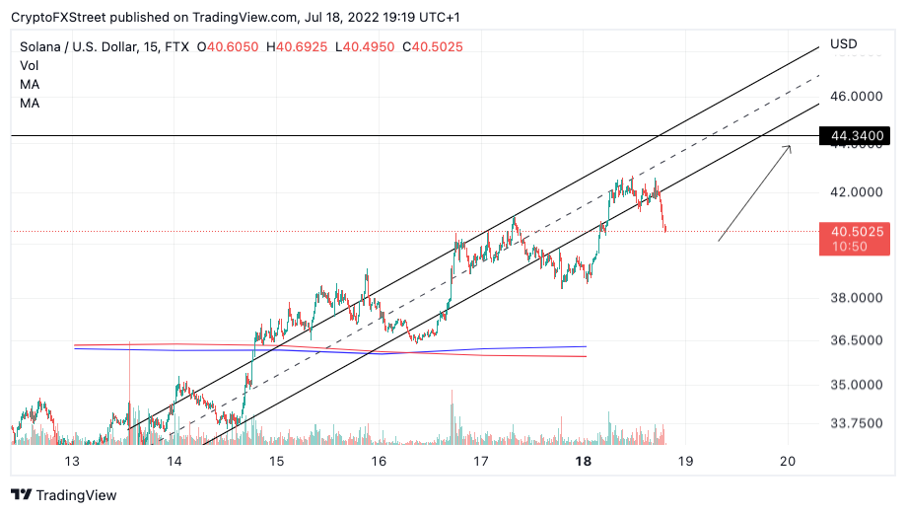Click the Vol indicator legend

click(x=29, y=66)
